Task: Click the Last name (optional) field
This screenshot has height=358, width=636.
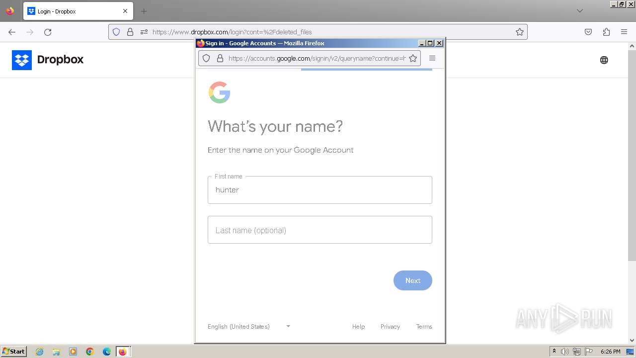Action: [x=320, y=230]
